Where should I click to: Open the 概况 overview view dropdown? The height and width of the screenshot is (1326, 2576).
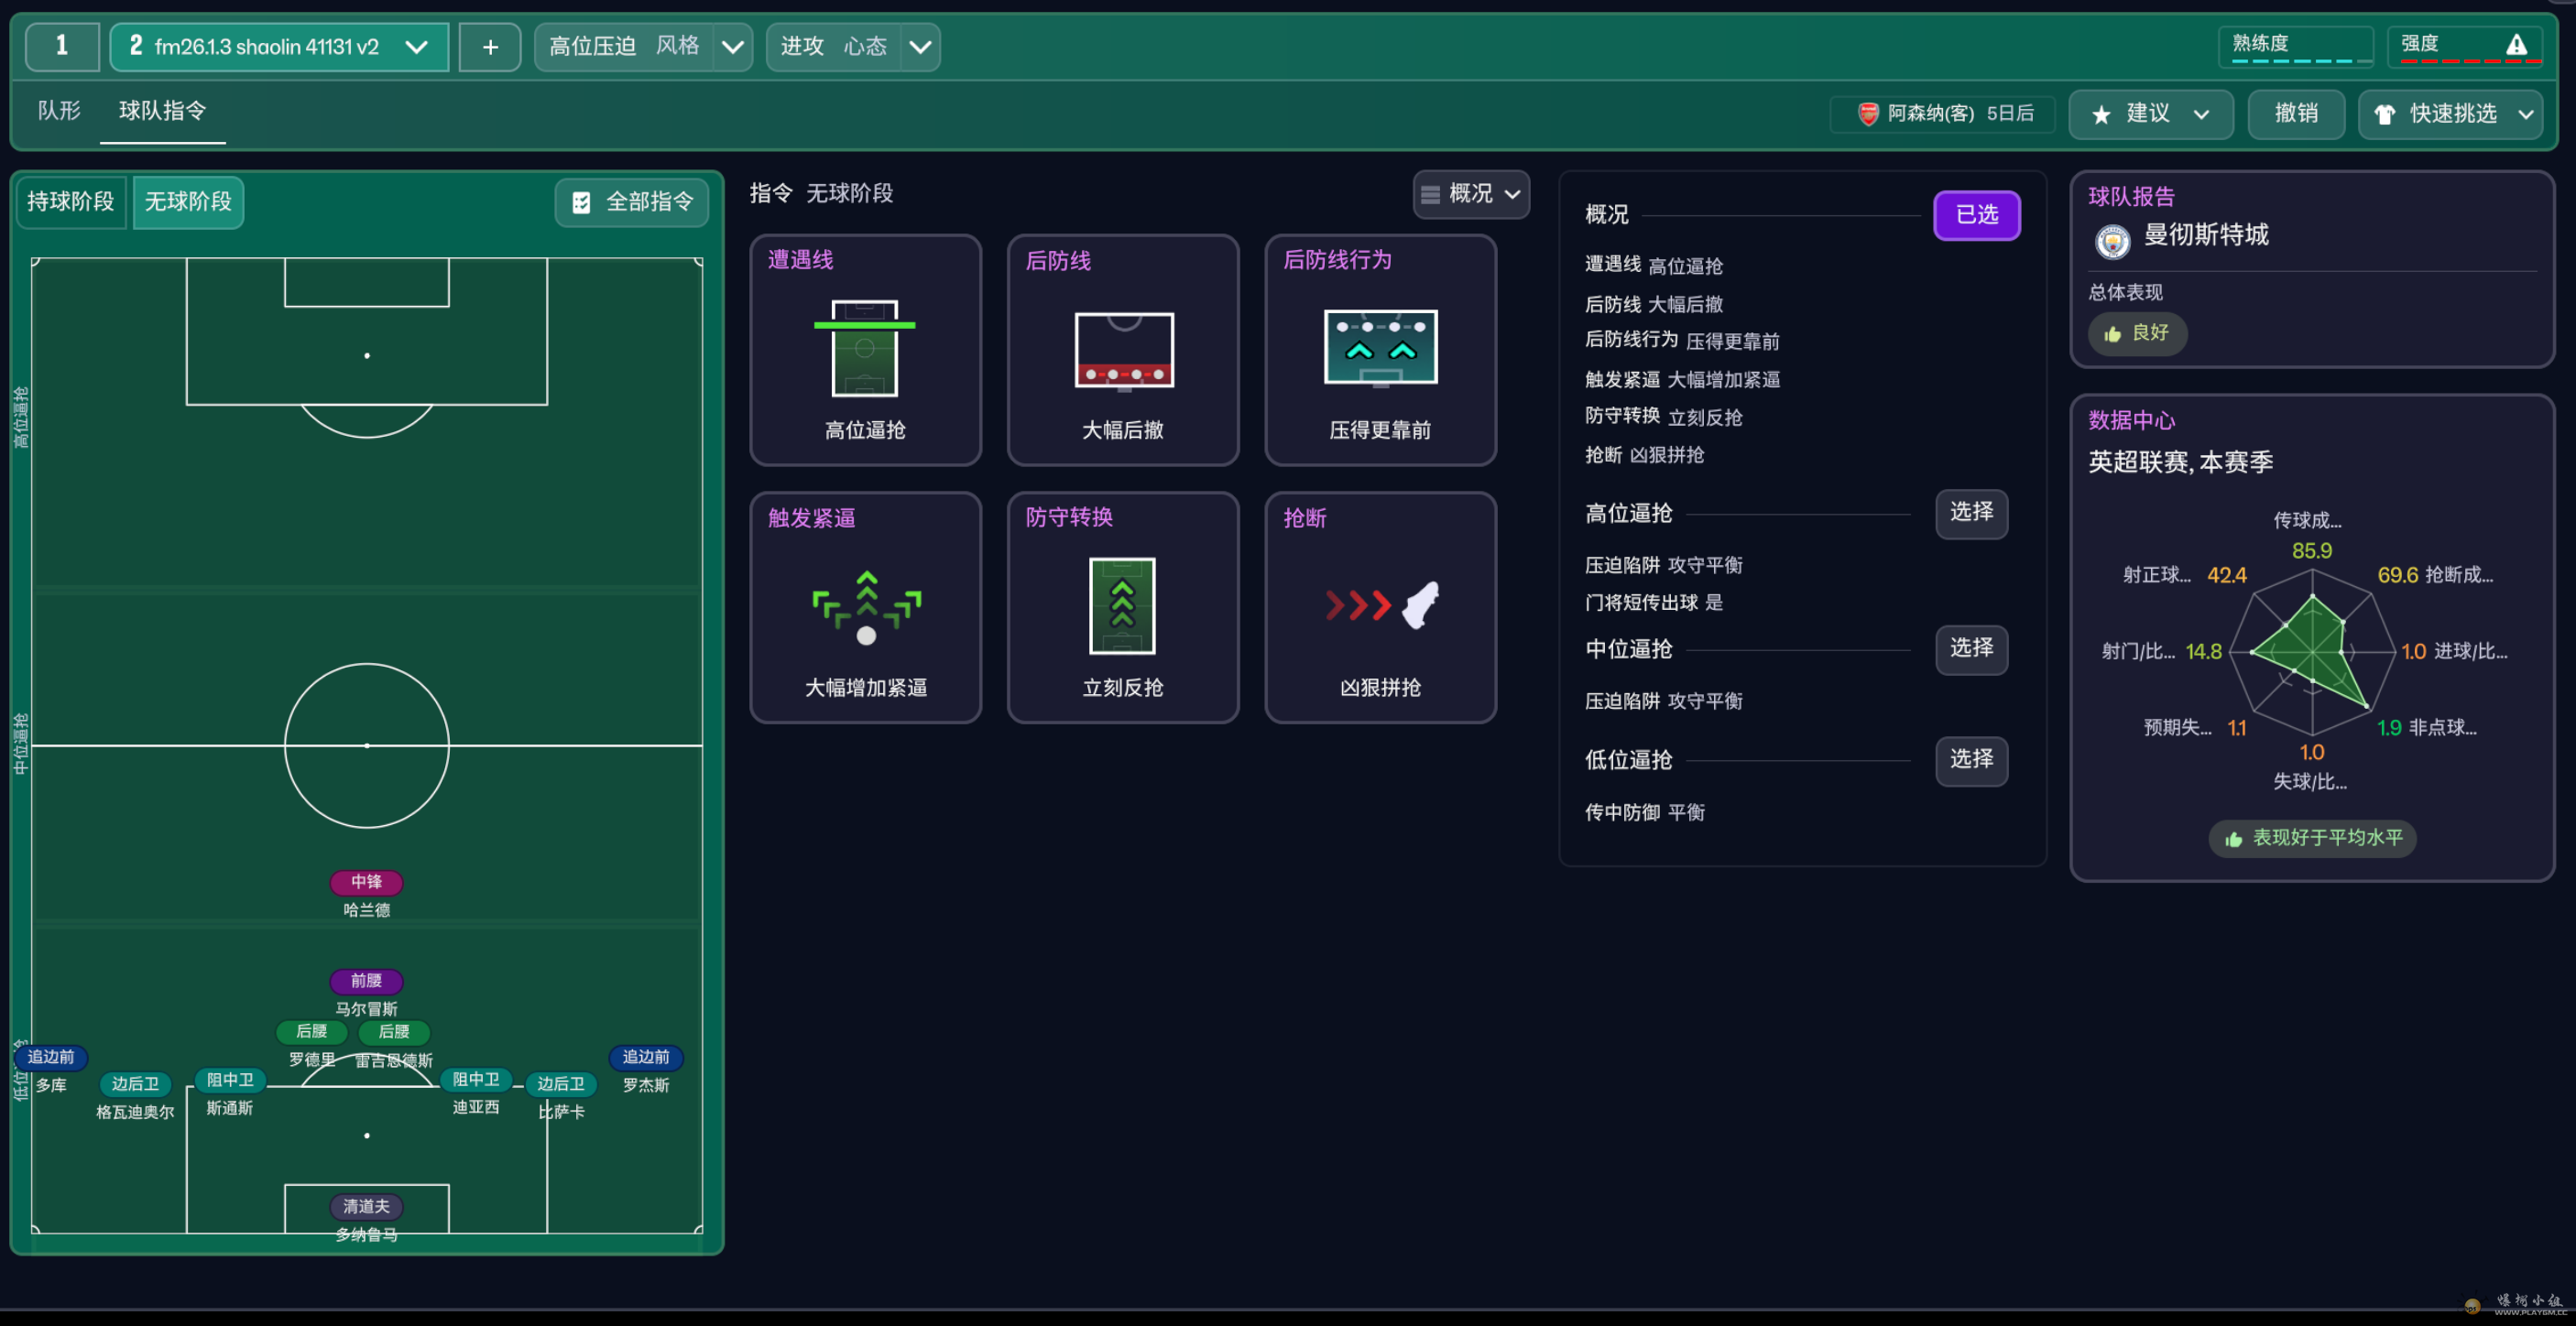1470,194
